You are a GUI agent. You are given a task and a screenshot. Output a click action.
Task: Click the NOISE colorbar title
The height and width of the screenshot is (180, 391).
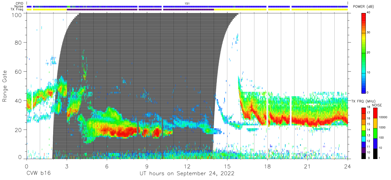click(x=377, y=105)
